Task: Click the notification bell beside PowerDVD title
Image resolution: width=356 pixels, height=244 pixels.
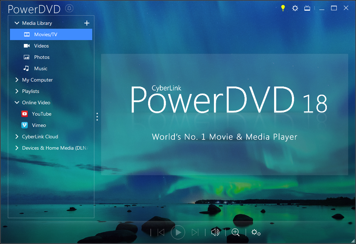Action: pyautogui.click(x=69, y=9)
